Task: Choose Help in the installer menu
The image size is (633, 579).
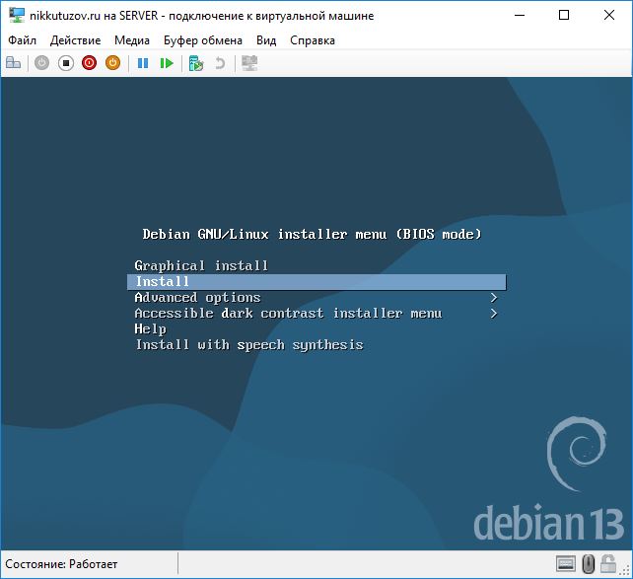Action: (x=150, y=329)
